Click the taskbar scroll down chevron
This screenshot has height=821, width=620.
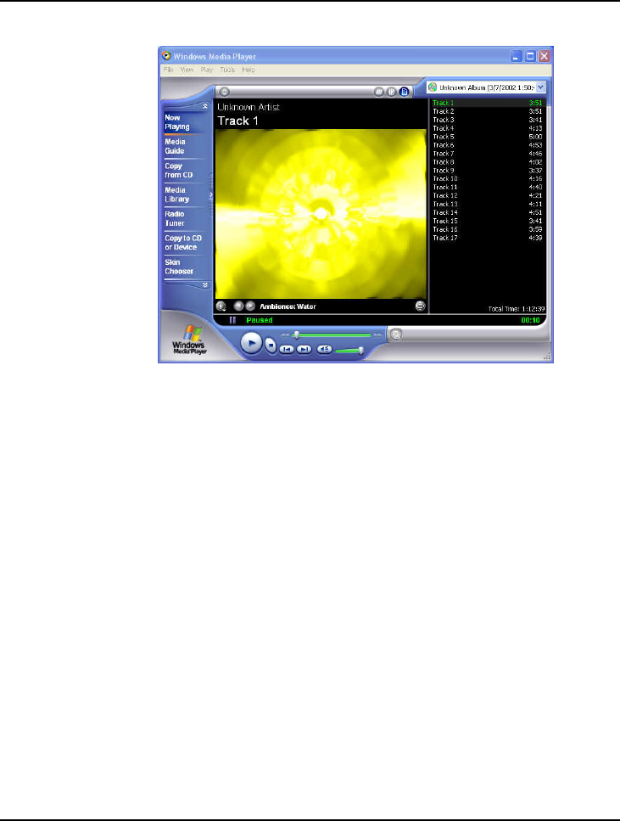(x=205, y=285)
